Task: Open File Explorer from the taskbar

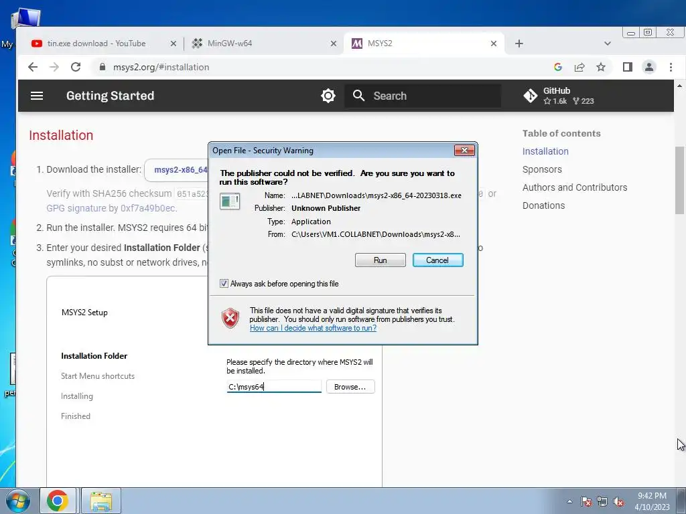Action: tap(101, 501)
